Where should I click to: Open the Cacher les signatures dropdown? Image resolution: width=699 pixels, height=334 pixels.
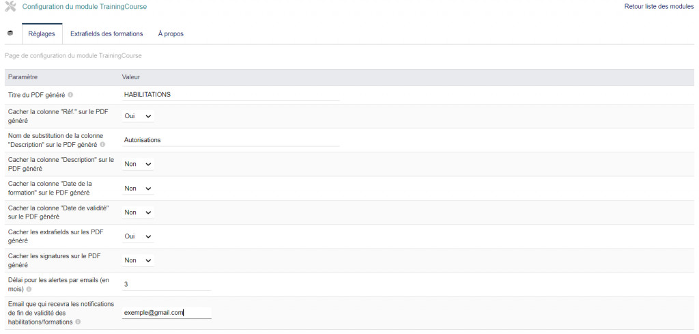point(139,260)
